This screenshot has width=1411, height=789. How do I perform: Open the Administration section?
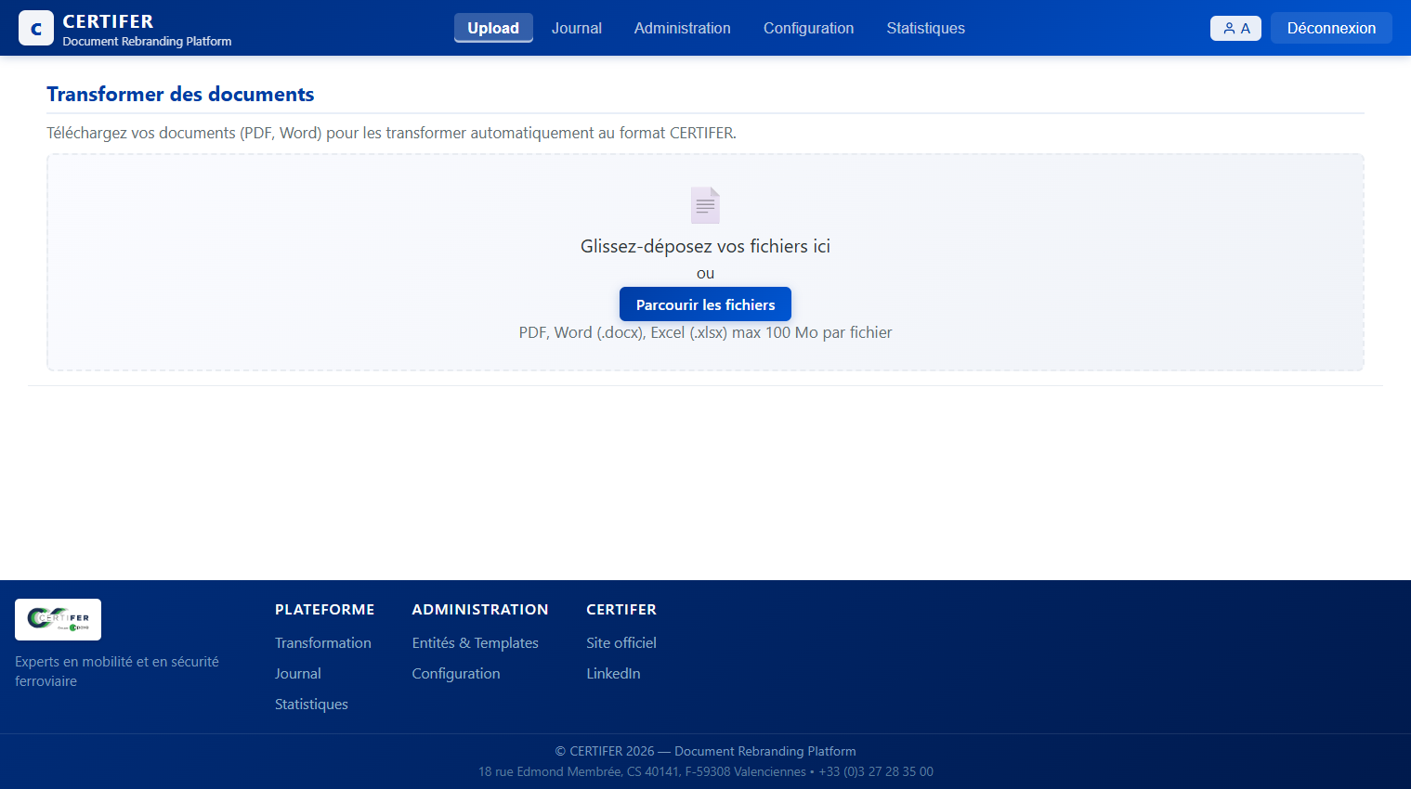tap(682, 28)
